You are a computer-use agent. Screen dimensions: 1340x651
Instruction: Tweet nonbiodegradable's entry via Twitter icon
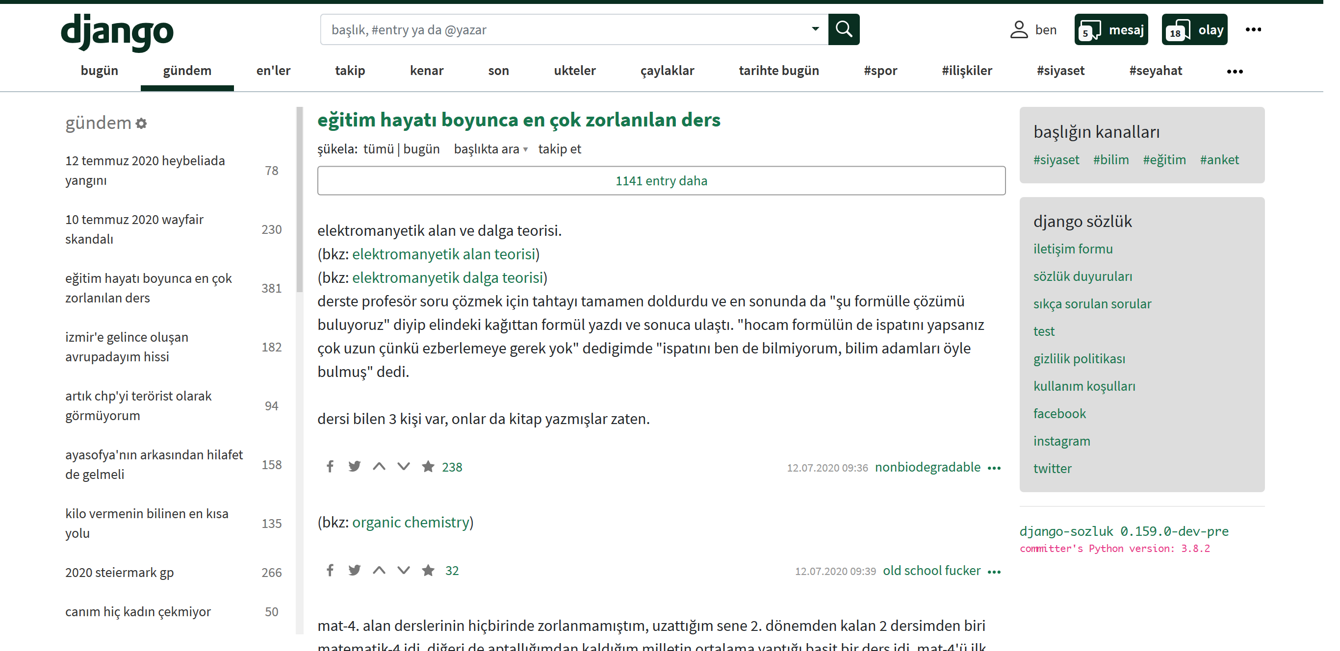tap(354, 466)
